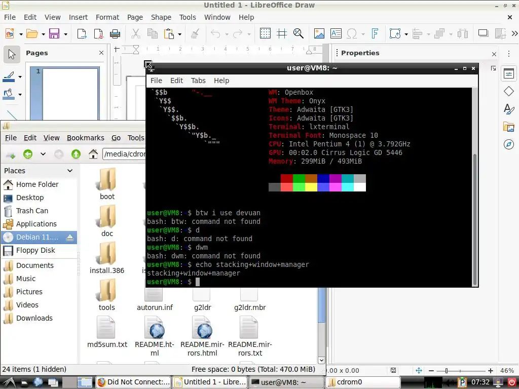Open the Open-file dropdown arrow in Draw
This screenshot has width=519, height=389.
pos(43,34)
